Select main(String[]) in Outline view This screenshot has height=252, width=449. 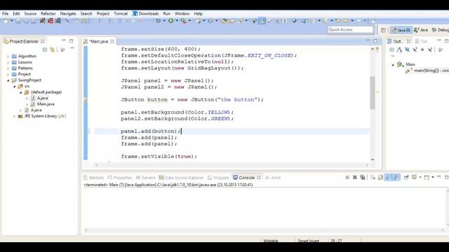click(x=427, y=71)
